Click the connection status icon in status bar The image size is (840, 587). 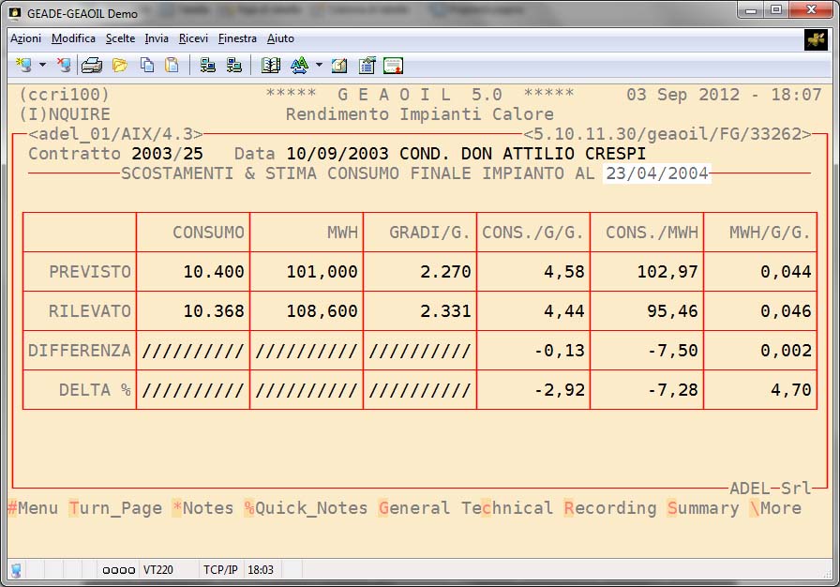click(16, 569)
